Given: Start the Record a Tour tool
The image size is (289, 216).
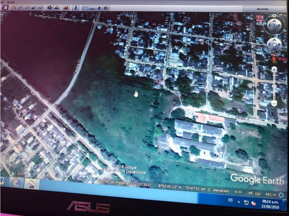Looking at the screenshot, I should (40, 8).
